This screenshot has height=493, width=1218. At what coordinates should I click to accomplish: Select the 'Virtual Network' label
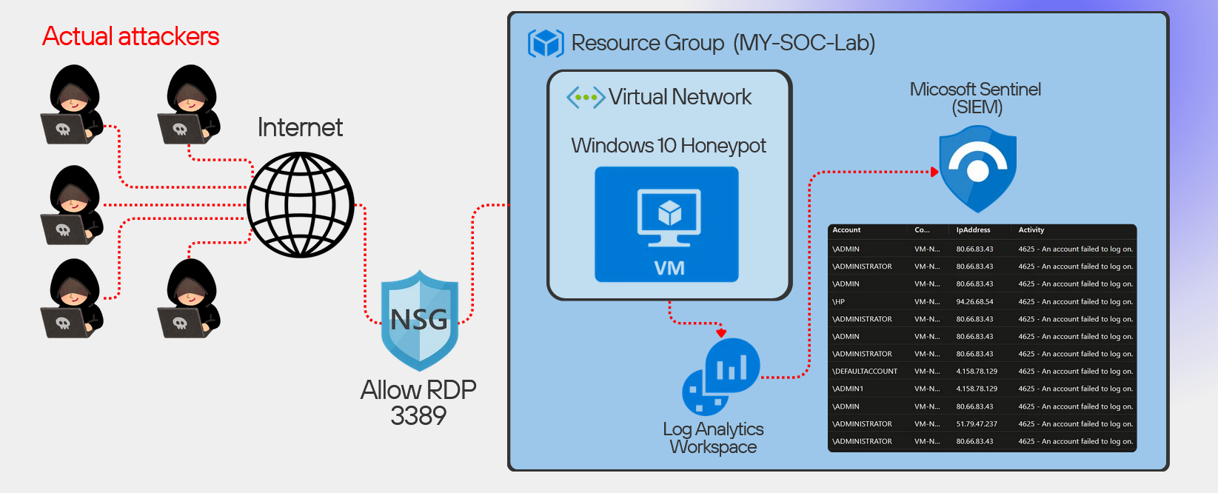pyautogui.click(x=680, y=97)
